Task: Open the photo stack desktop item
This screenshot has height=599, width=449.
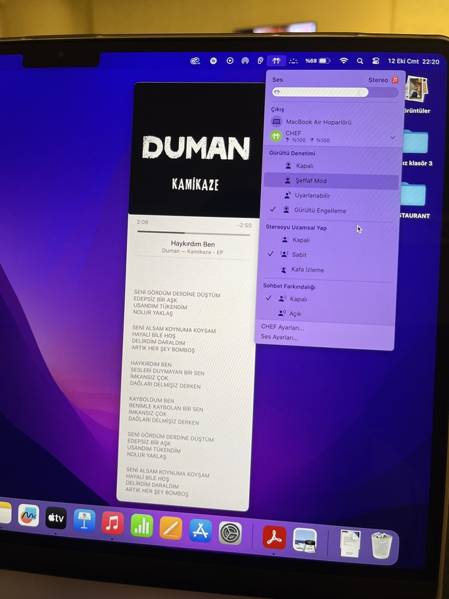Action: tap(416, 89)
